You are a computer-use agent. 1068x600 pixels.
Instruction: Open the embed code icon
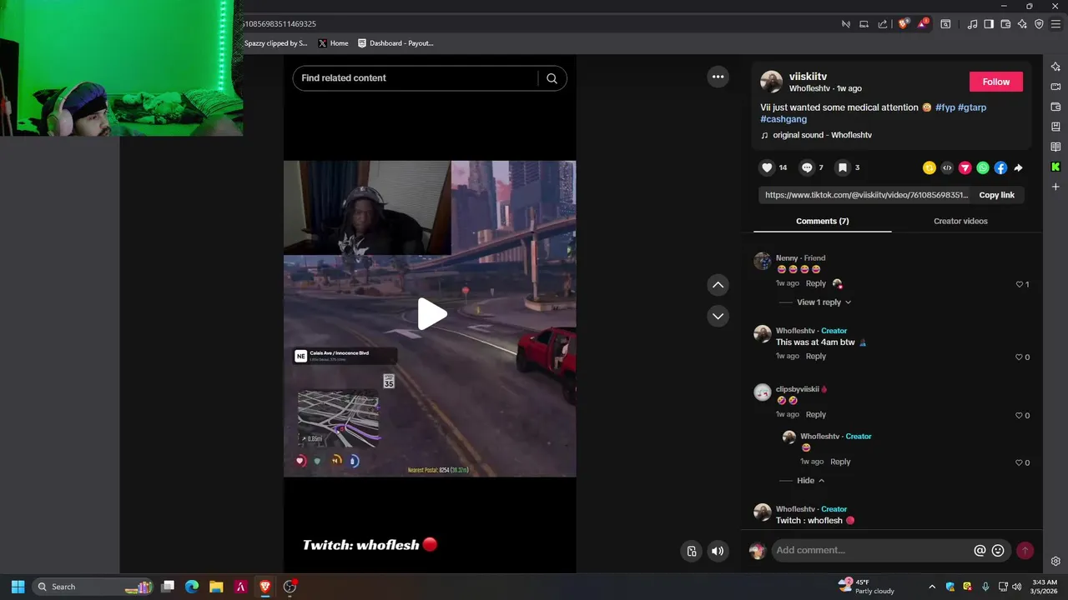pos(947,167)
